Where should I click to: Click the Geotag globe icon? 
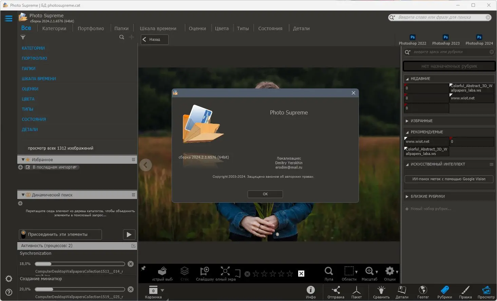tap(423, 290)
